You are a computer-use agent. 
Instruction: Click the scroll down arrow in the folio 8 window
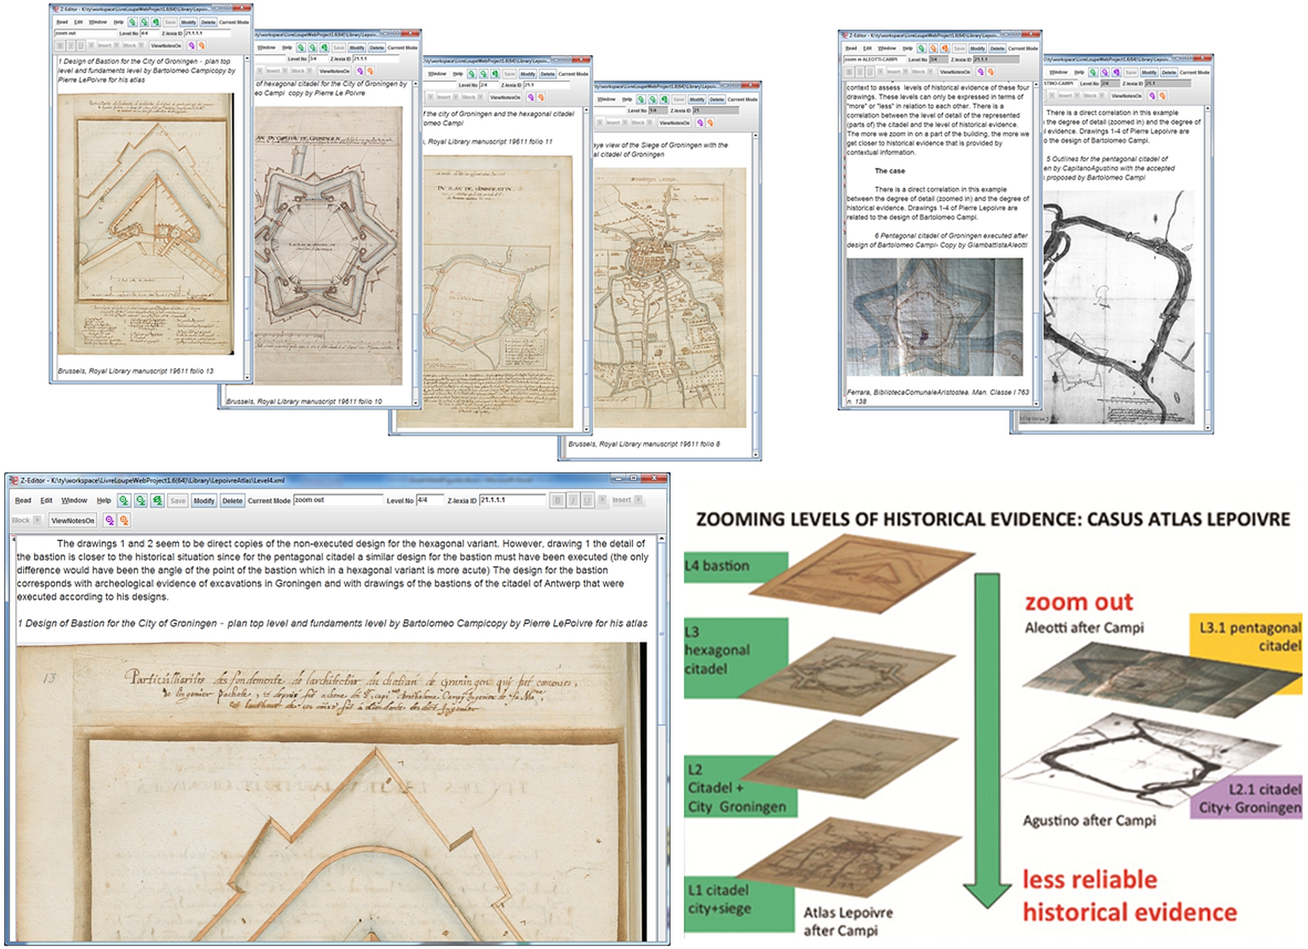756,454
